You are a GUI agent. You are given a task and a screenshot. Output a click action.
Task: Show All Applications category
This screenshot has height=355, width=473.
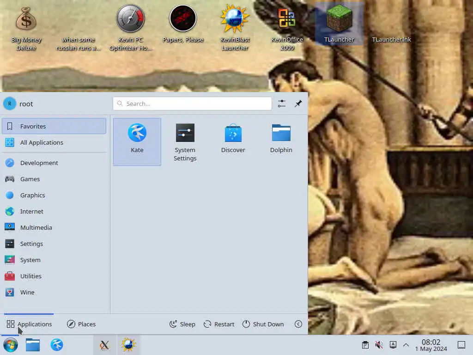tap(54, 142)
